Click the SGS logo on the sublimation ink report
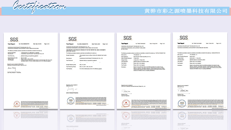Viewport: 231px width, 130px height. 184,38
